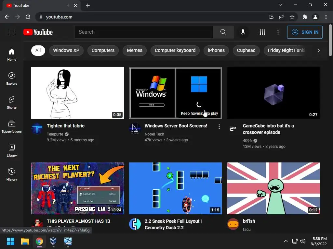
Task: Open the Windows Start button
Action: 10,241
